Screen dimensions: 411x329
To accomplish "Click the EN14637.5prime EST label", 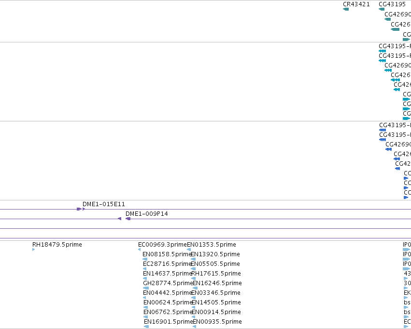I will (x=168, y=273).
